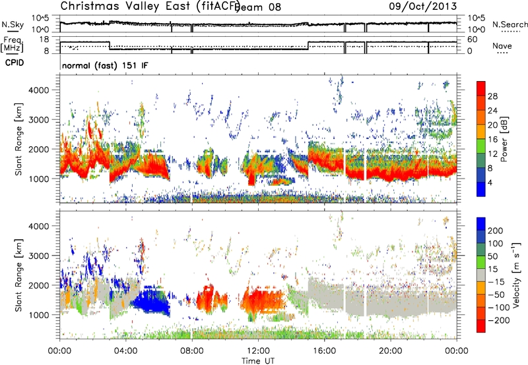The width and height of the screenshot is (528, 365).
Task: Click the gray band of velocity colorbar
Action: 481,275
